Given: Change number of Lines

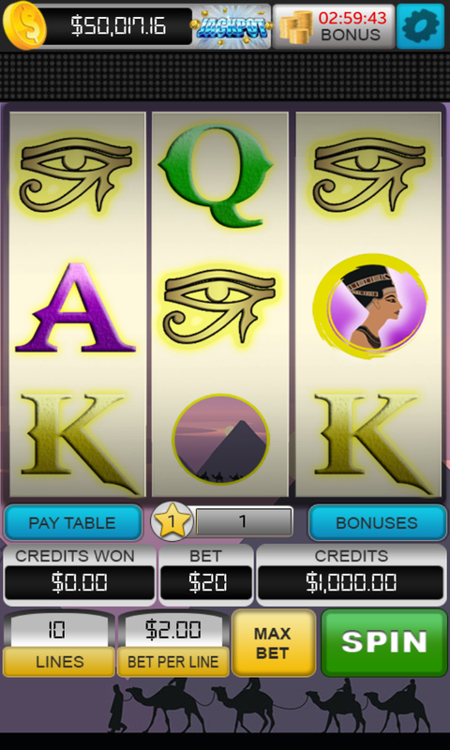Looking at the screenshot, I should tap(59, 643).
